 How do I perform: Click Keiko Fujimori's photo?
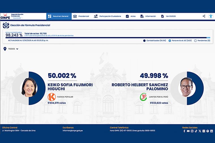tap(29, 87)
